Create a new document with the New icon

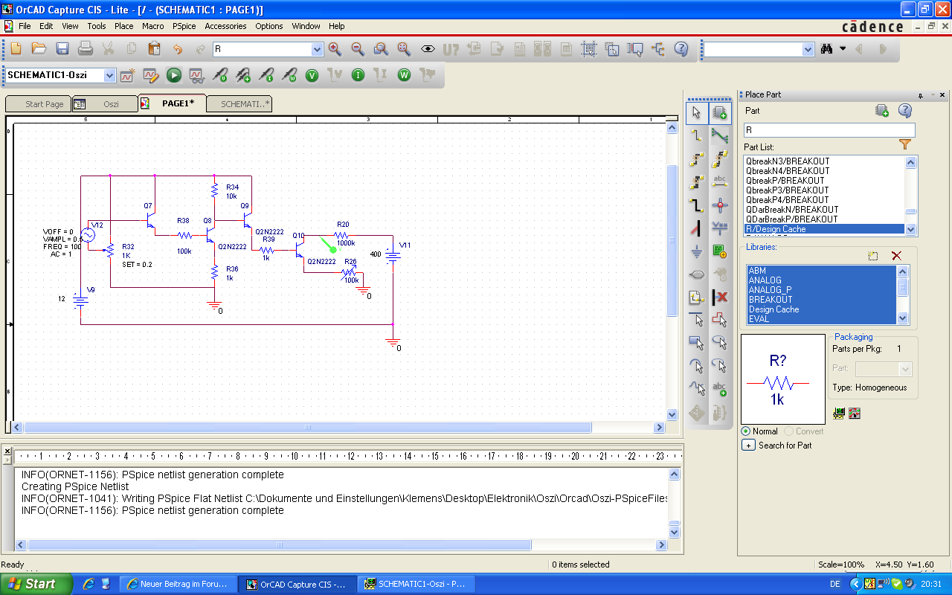[16, 49]
